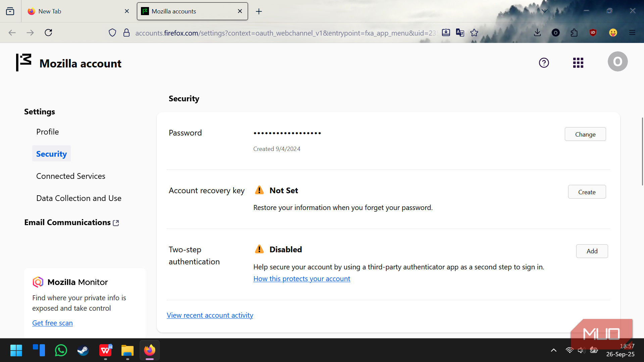This screenshot has height=362, width=644.
Task: Open uBlock Origin extension
Action: (x=593, y=33)
